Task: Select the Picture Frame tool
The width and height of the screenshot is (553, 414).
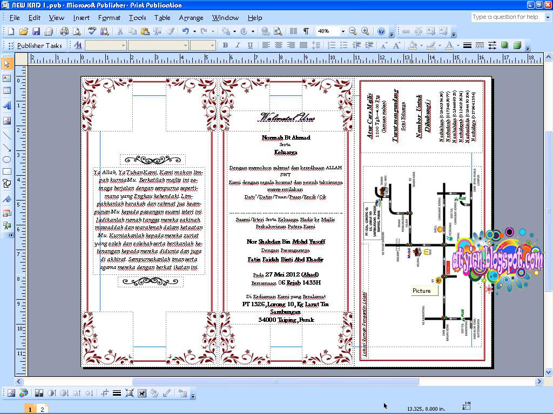Action: (6, 121)
